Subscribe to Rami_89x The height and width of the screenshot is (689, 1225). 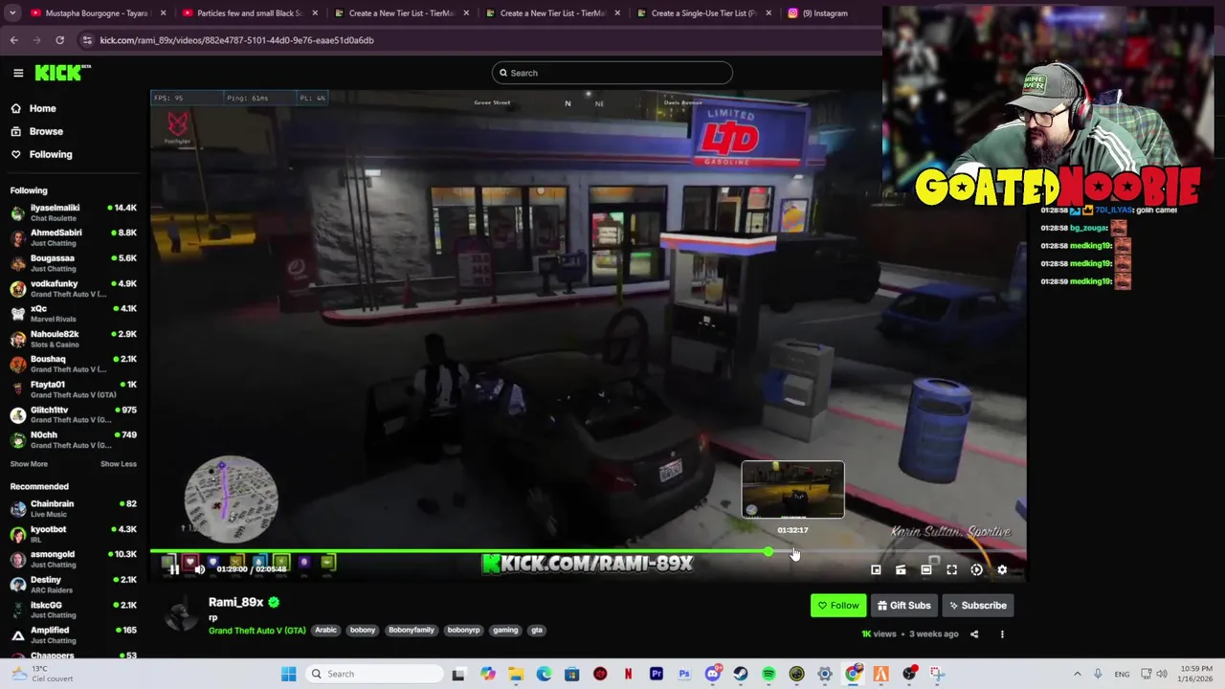point(978,605)
